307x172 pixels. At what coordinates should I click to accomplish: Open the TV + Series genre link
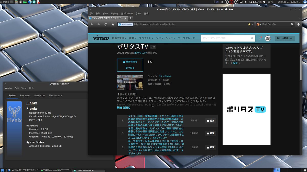coord(165,76)
